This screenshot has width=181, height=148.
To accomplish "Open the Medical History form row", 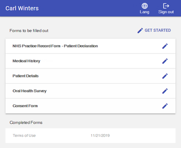I will pos(90,61).
